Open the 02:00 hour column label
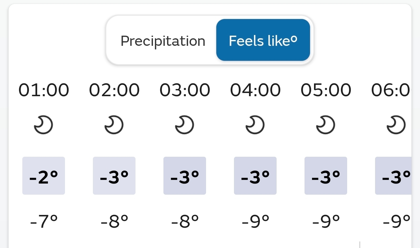 (114, 90)
